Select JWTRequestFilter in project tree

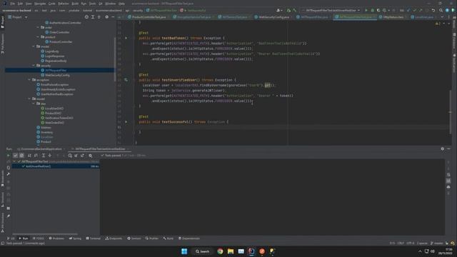[x=56, y=70]
